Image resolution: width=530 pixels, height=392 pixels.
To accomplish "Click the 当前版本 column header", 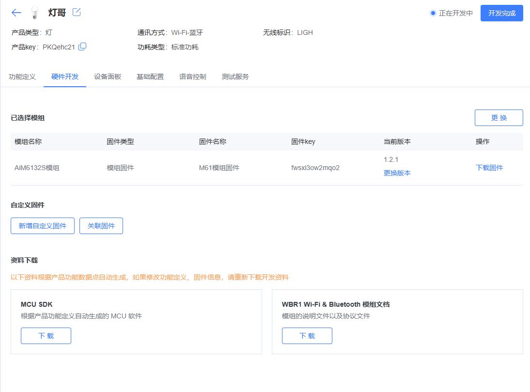I will [x=397, y=141].
